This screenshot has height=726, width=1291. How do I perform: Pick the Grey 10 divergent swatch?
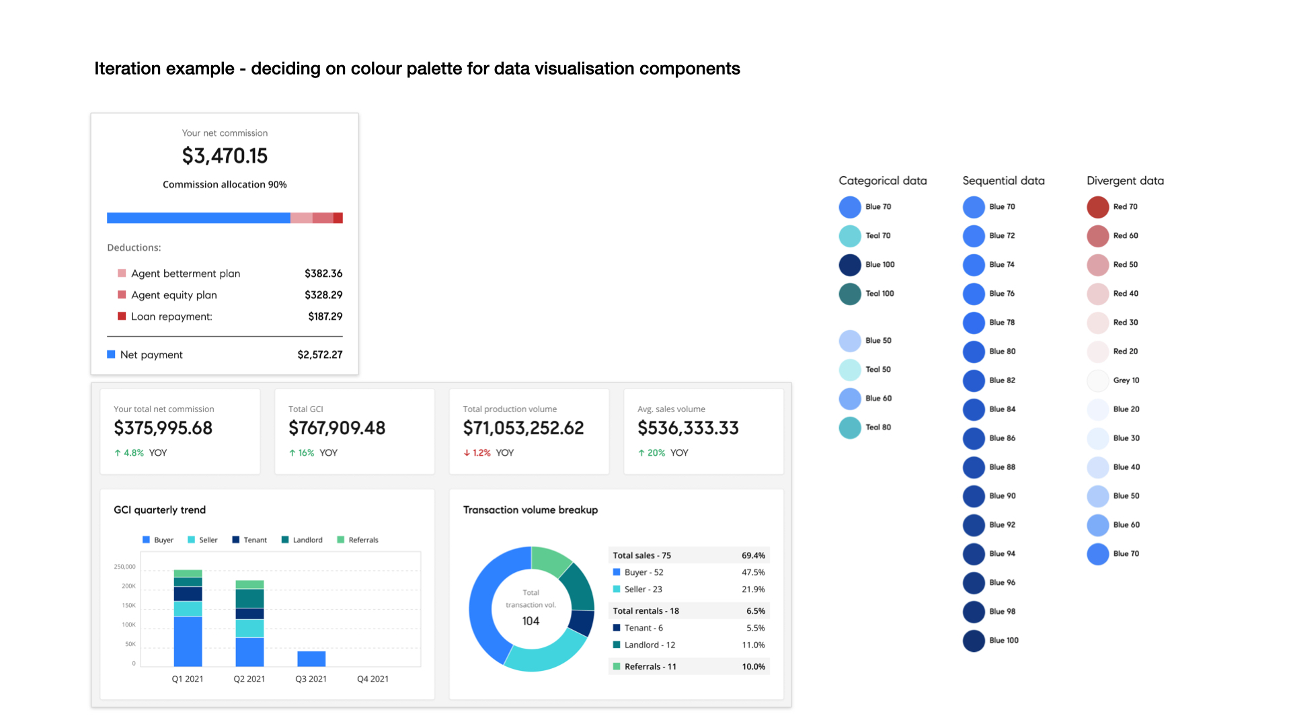(1097, 380)
